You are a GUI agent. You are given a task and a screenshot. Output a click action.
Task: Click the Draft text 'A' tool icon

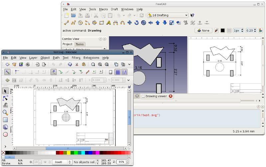108,23
